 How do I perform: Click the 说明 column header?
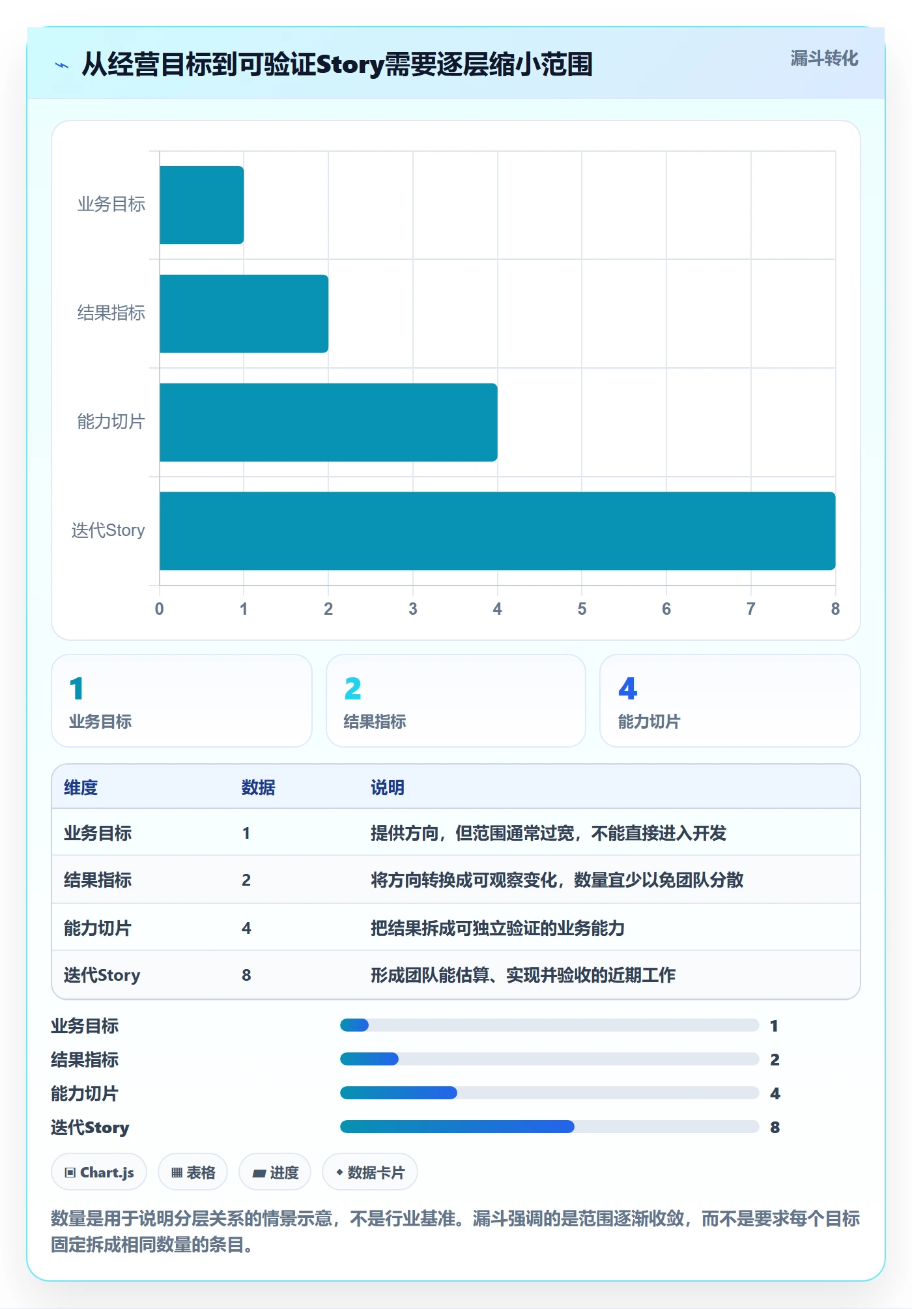388,787
